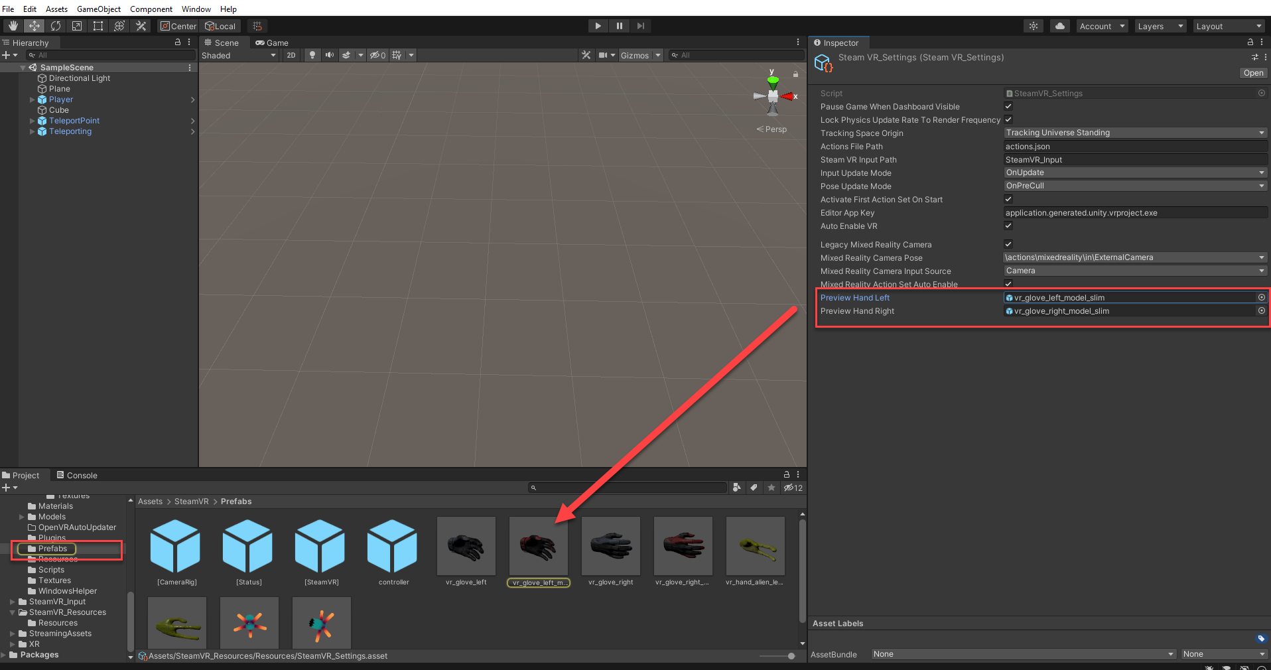The width and height of the screenshot is (1271, 670).
Task: Toggle grid visibility in Scene view
Action: [x=398, y=55]
